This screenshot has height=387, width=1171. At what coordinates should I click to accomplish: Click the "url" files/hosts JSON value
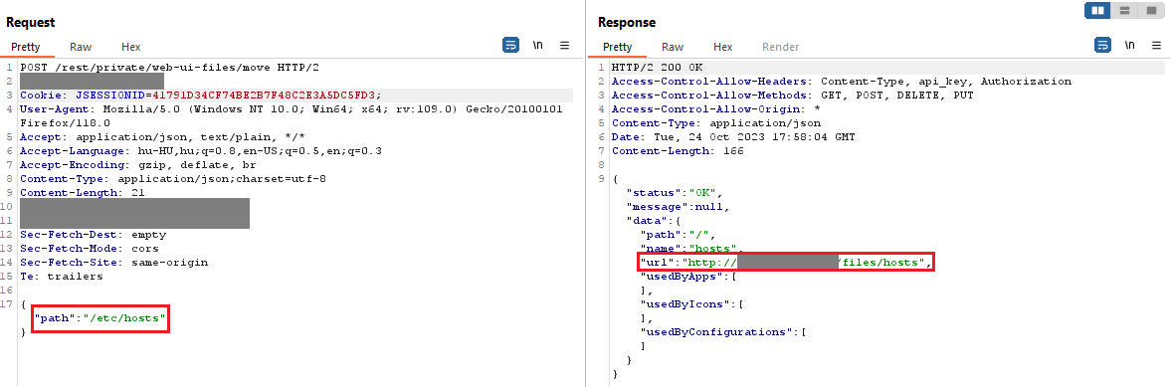(x=786, y=263)
